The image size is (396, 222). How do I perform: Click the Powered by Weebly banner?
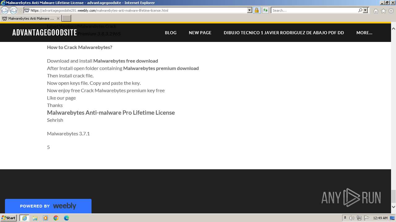coord(48,206)
